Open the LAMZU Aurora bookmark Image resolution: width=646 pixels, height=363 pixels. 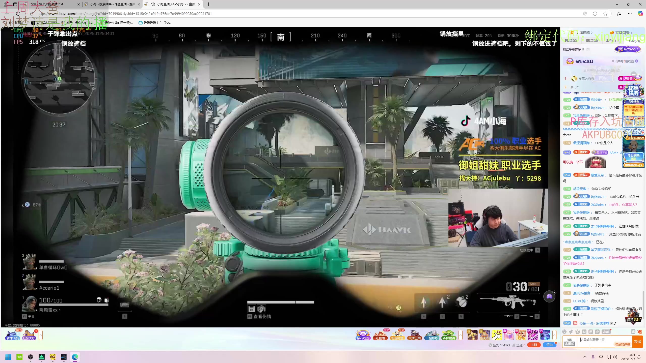(44, 23)
